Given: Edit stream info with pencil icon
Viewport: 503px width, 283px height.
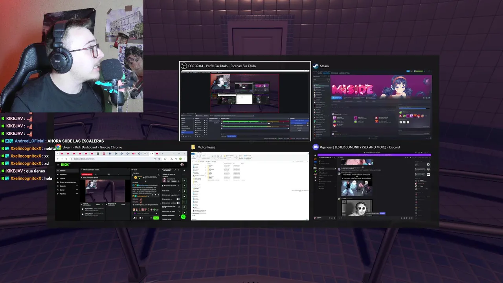Looking at the screenshot, I should click(175, 170).
